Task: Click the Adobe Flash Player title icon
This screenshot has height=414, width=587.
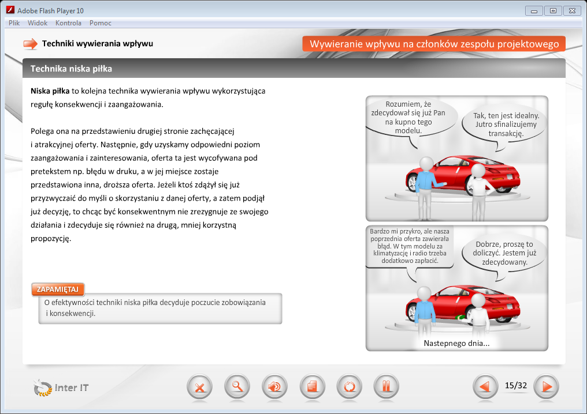Action: tap(10, 10)
